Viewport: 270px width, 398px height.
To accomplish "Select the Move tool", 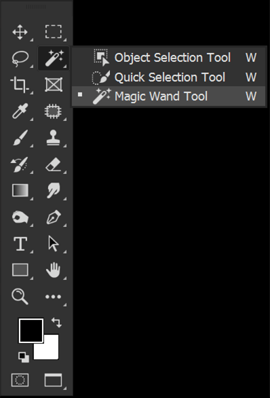I will click(20, 32).
